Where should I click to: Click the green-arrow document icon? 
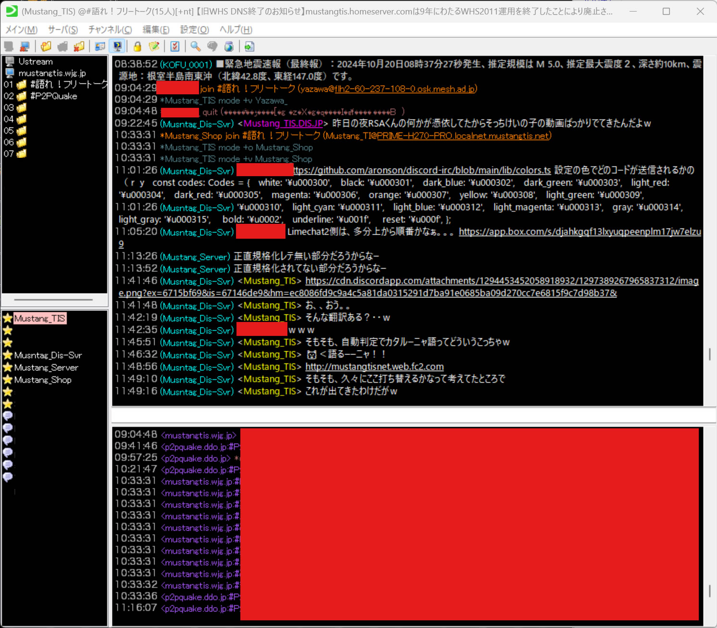point(249,46)
